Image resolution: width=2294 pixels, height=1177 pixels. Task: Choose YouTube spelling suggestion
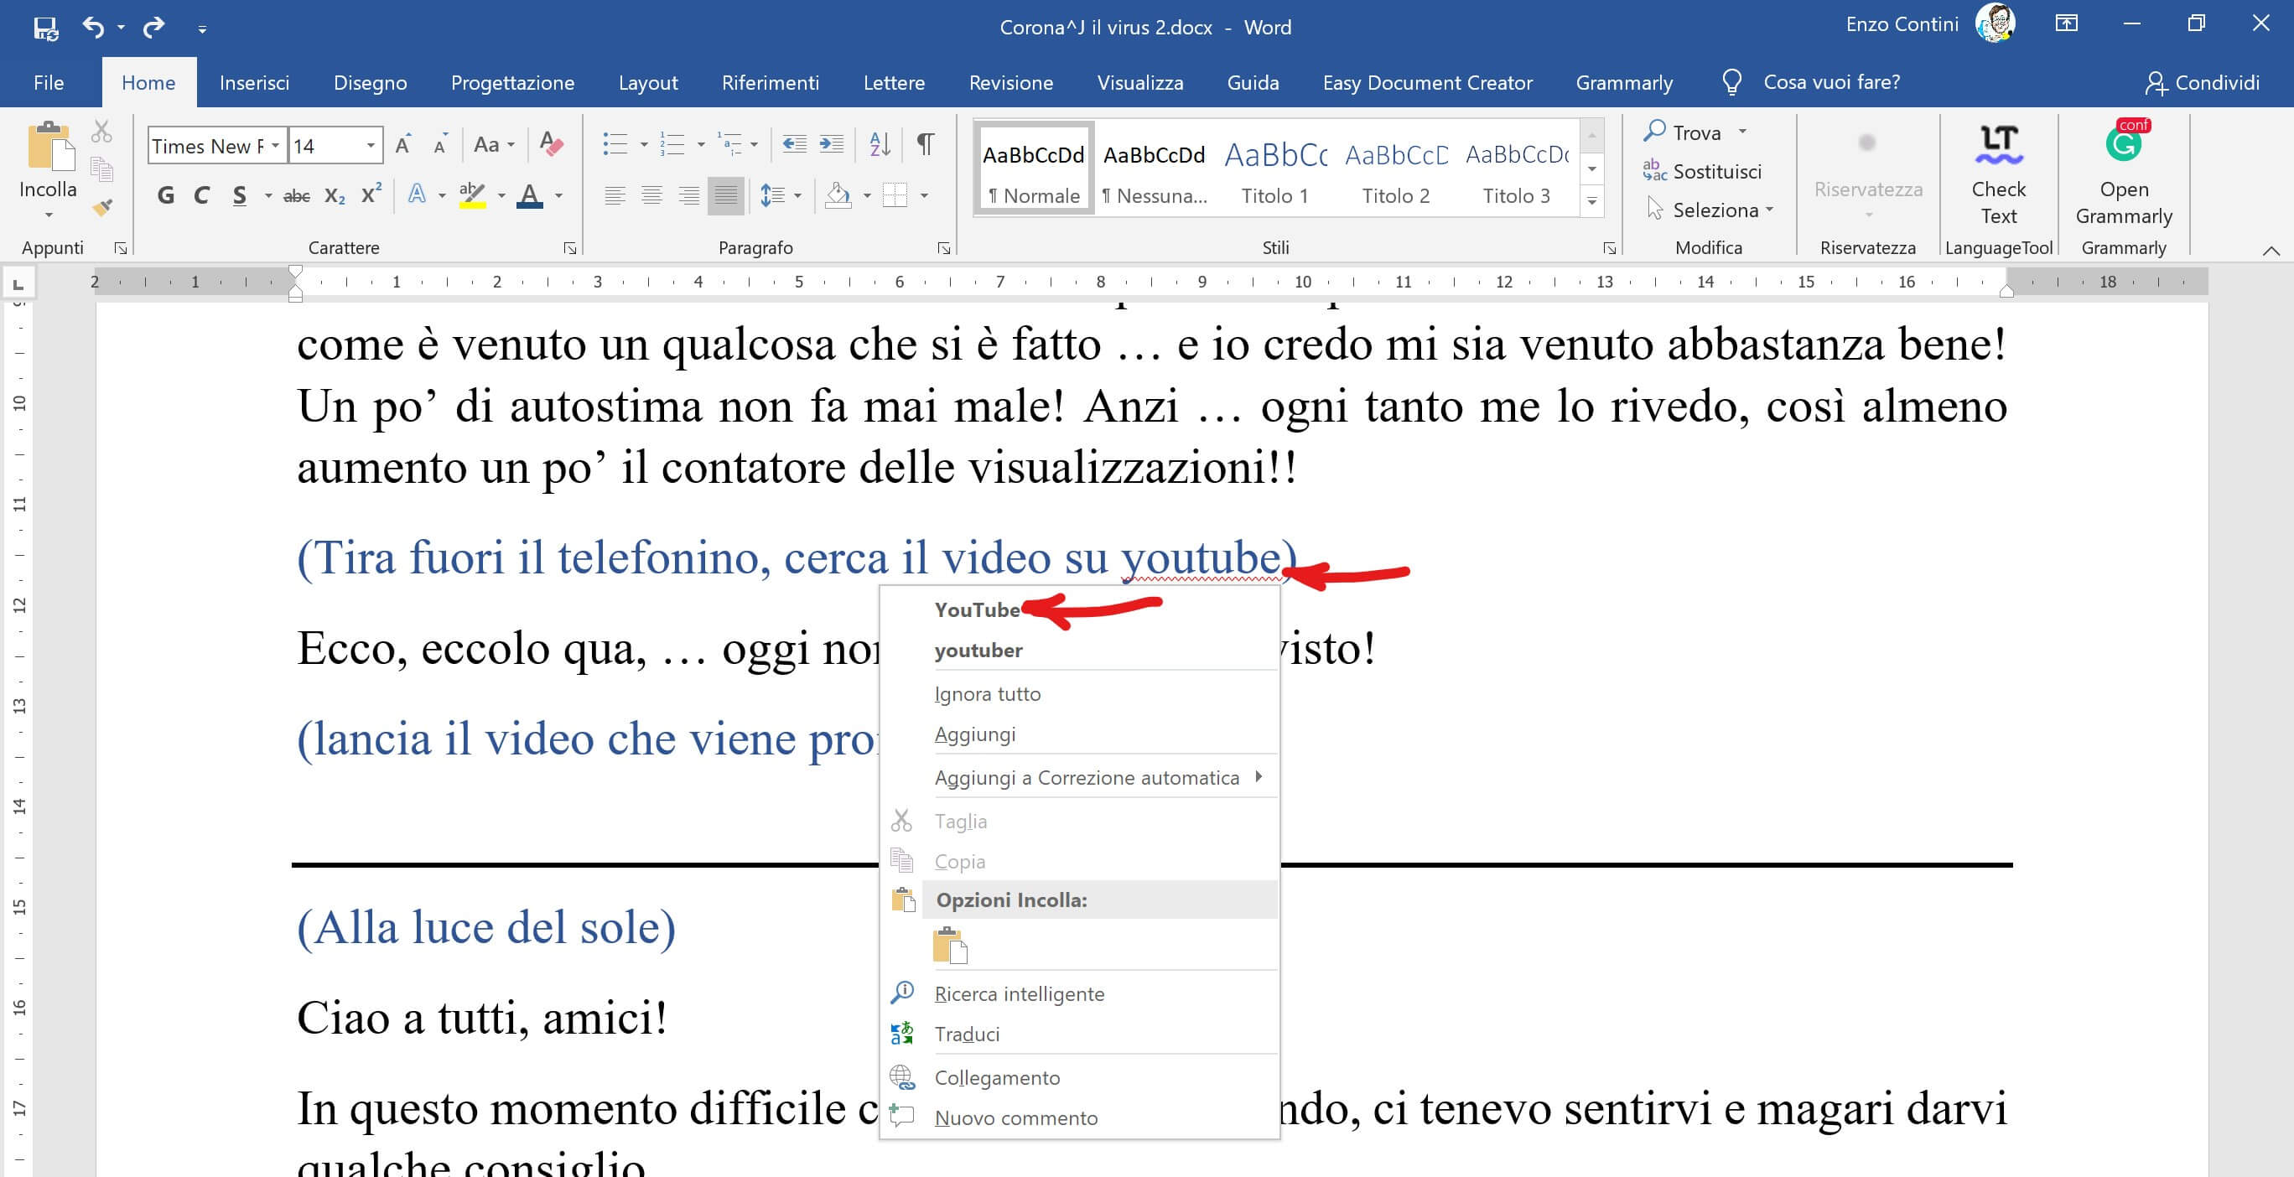pos(977,609)
